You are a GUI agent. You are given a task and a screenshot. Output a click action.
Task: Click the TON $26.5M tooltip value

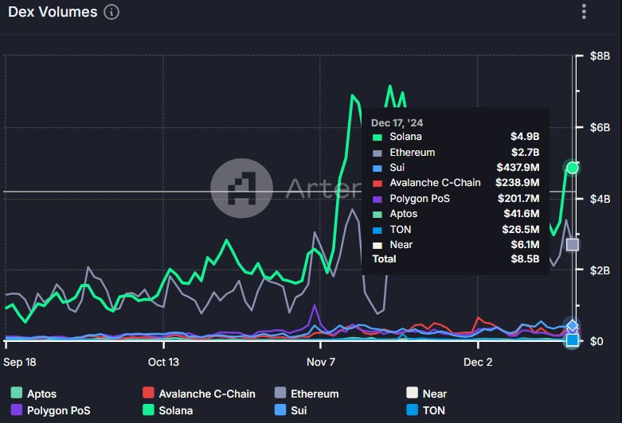(521, 229)
